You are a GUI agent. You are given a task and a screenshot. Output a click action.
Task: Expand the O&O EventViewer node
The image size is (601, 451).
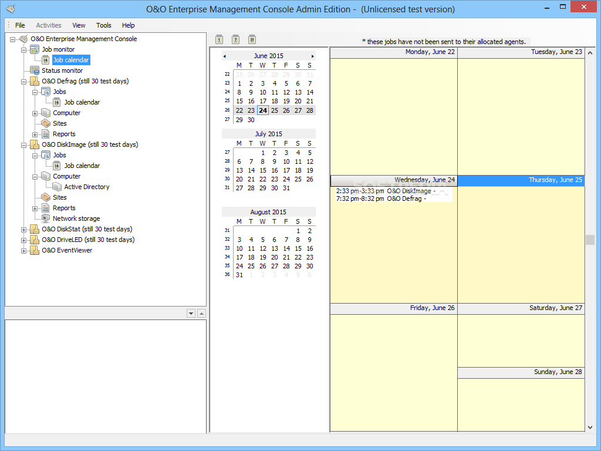[x=23, y=251]
